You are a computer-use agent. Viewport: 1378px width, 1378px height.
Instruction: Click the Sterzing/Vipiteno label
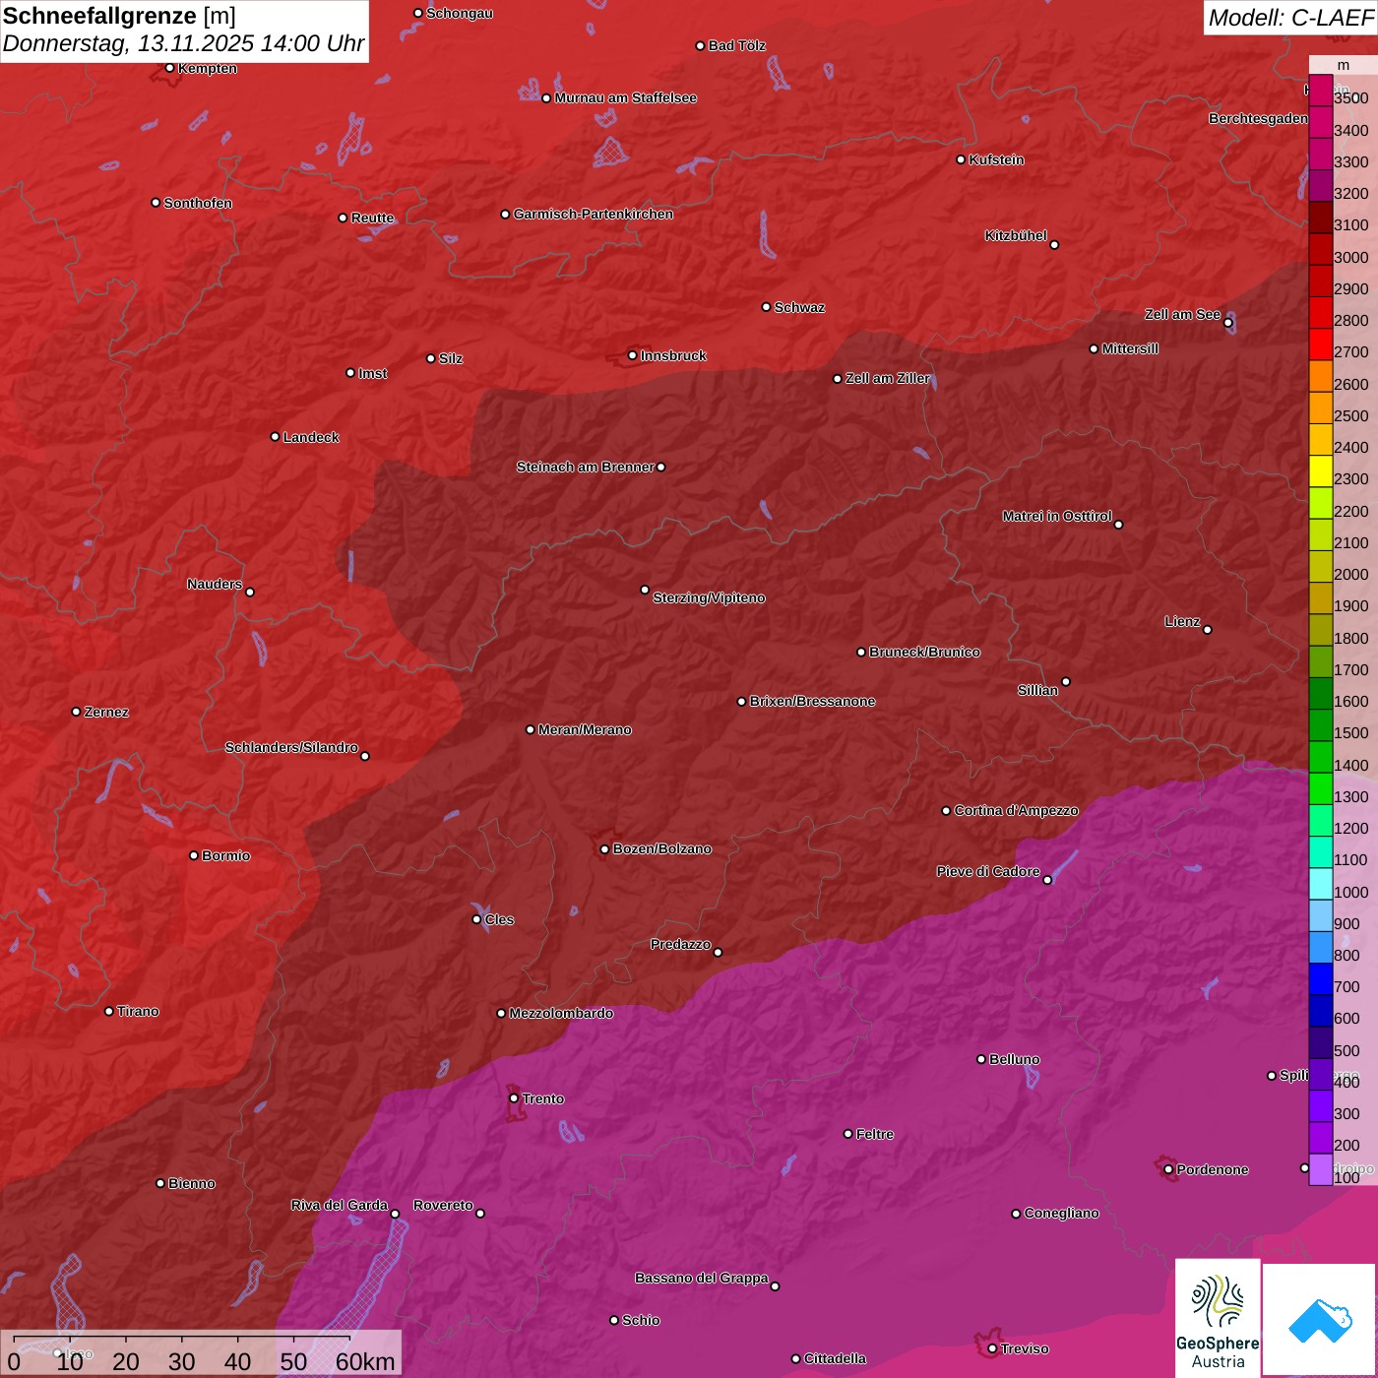(709, 598)
